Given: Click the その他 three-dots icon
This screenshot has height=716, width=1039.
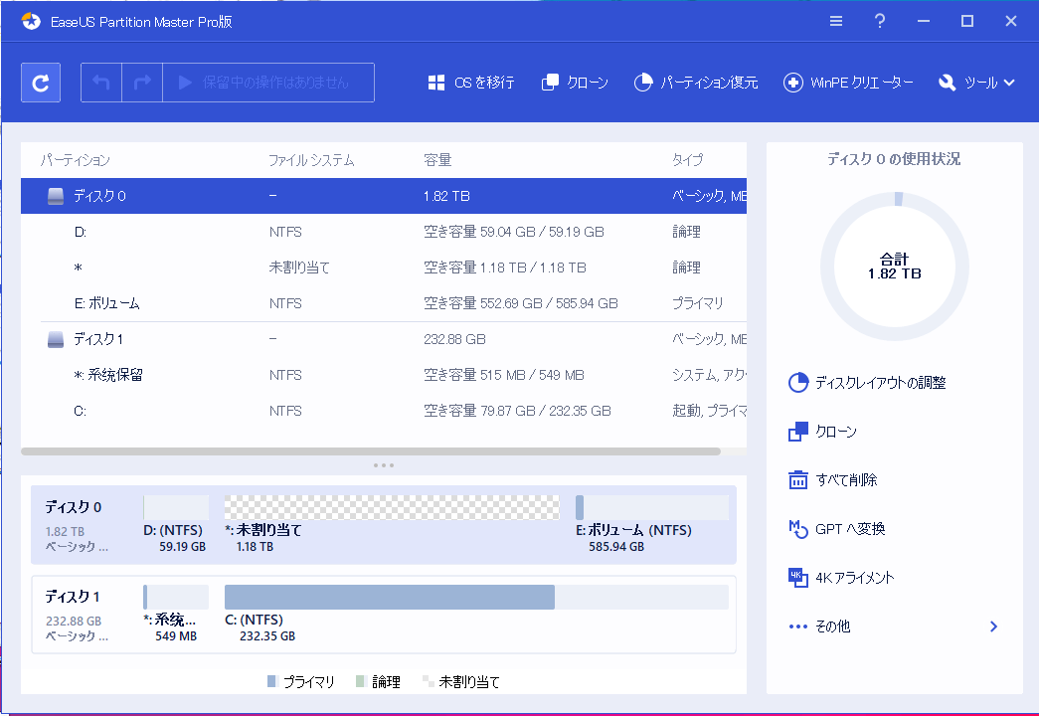Looking at the screenshot, I should click(797, 626).
